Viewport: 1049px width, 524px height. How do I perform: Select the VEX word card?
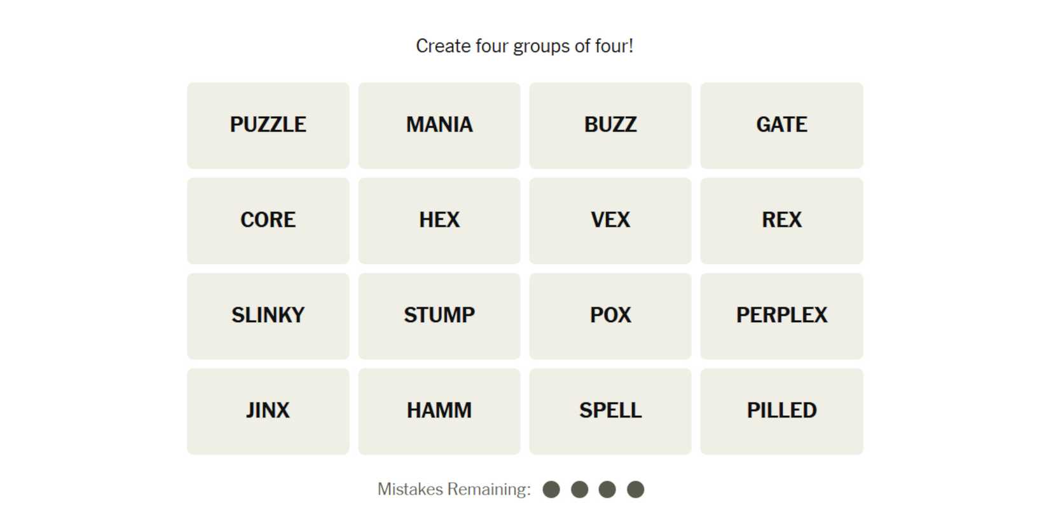pyautogui.click(x=610, y=220)
